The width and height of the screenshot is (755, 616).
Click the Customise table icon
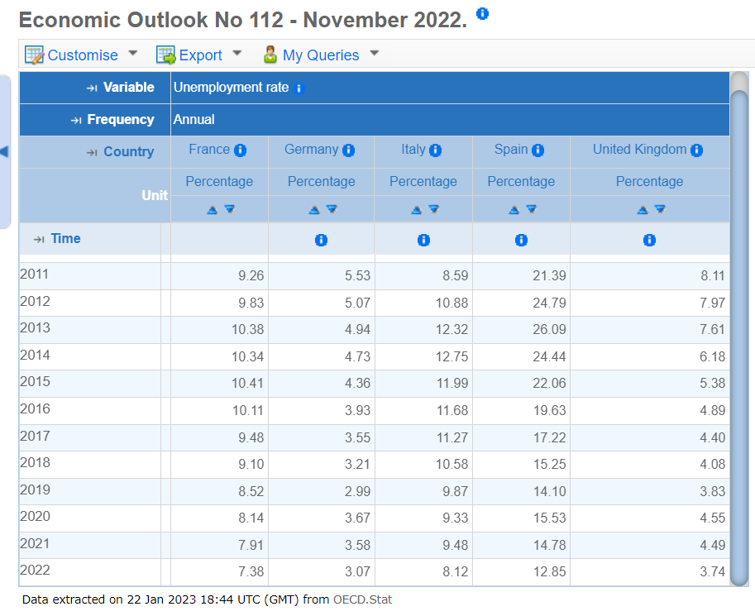point(34,55)
